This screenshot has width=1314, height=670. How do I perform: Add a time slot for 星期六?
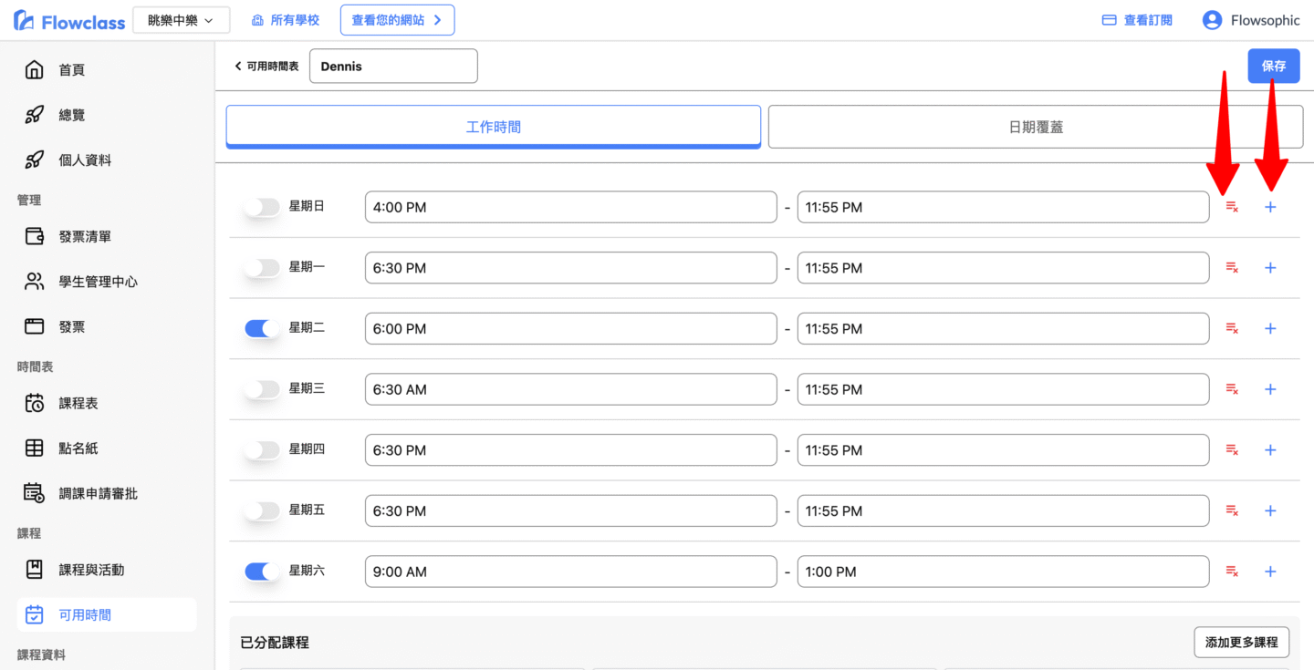[x=1270, y=572]
